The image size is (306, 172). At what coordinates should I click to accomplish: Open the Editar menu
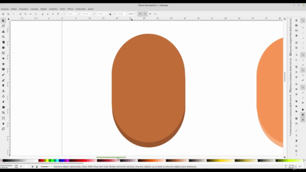pos(14,9)
